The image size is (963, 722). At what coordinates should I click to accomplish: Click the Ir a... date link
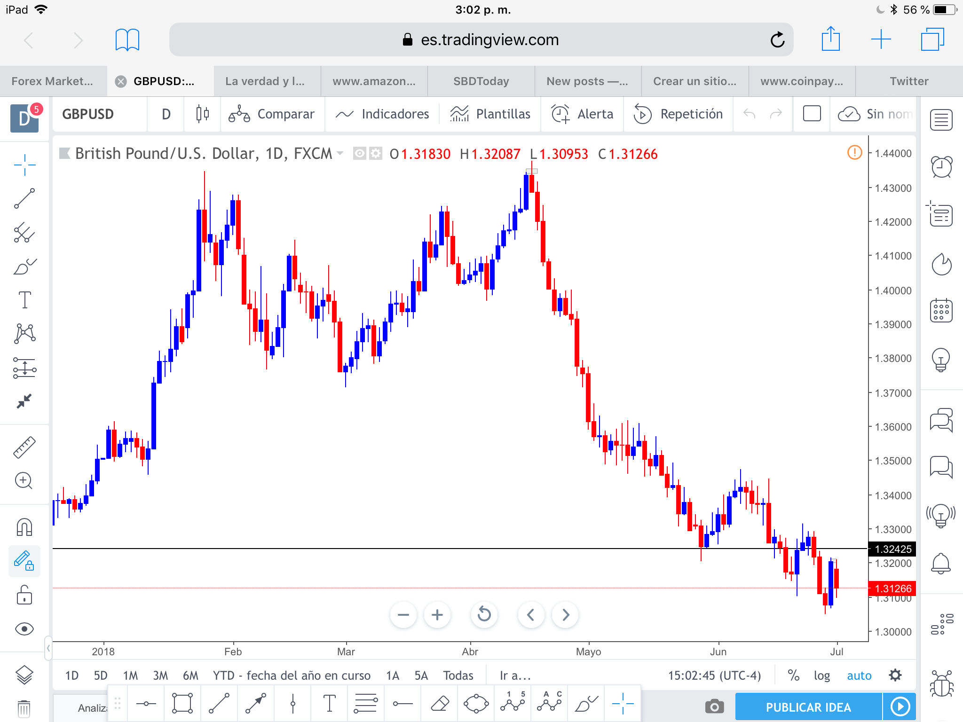[515, 675]
